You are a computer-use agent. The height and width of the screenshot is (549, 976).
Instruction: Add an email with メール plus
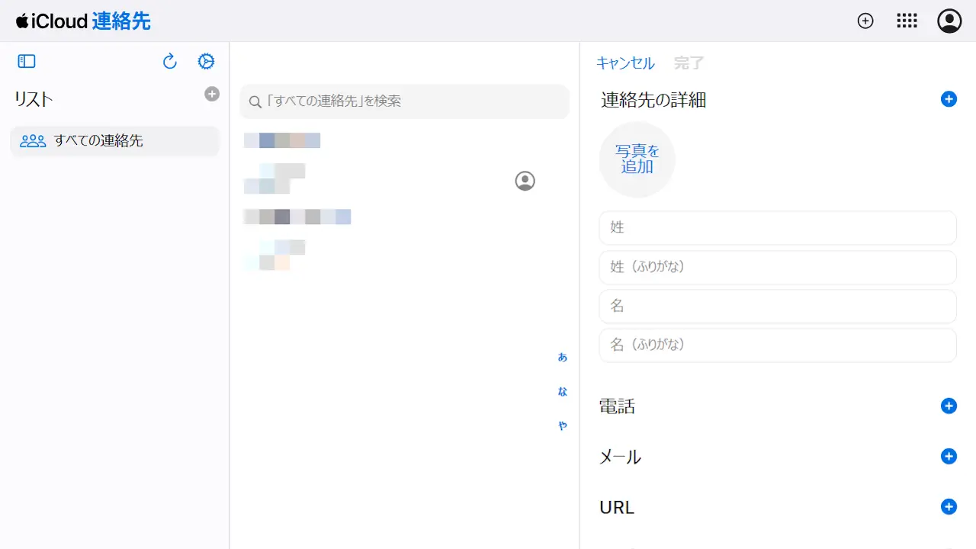tap(949, 457)
